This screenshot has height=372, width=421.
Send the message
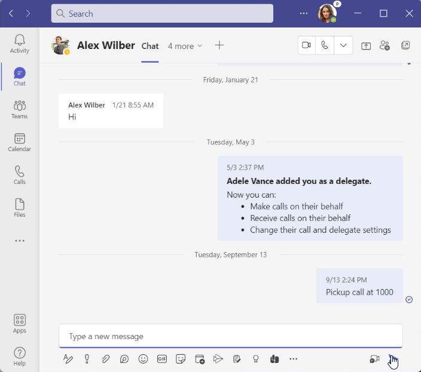393,359
